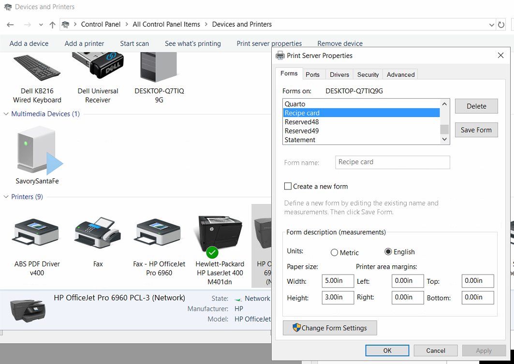Screen dimensions: 514x364
Task: Click the paper Width field
Action: coord(338,281)
